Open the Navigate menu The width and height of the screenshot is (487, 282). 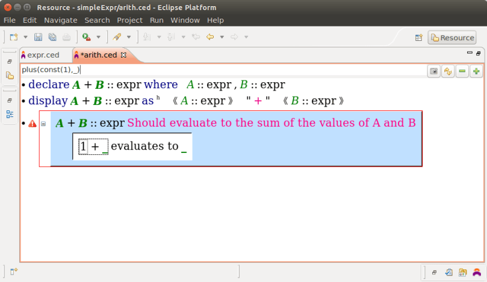60,20
